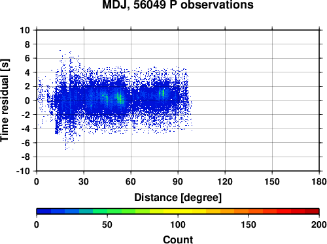
Task: Click the y-axis tick label 10
Action: pos(25,30)
